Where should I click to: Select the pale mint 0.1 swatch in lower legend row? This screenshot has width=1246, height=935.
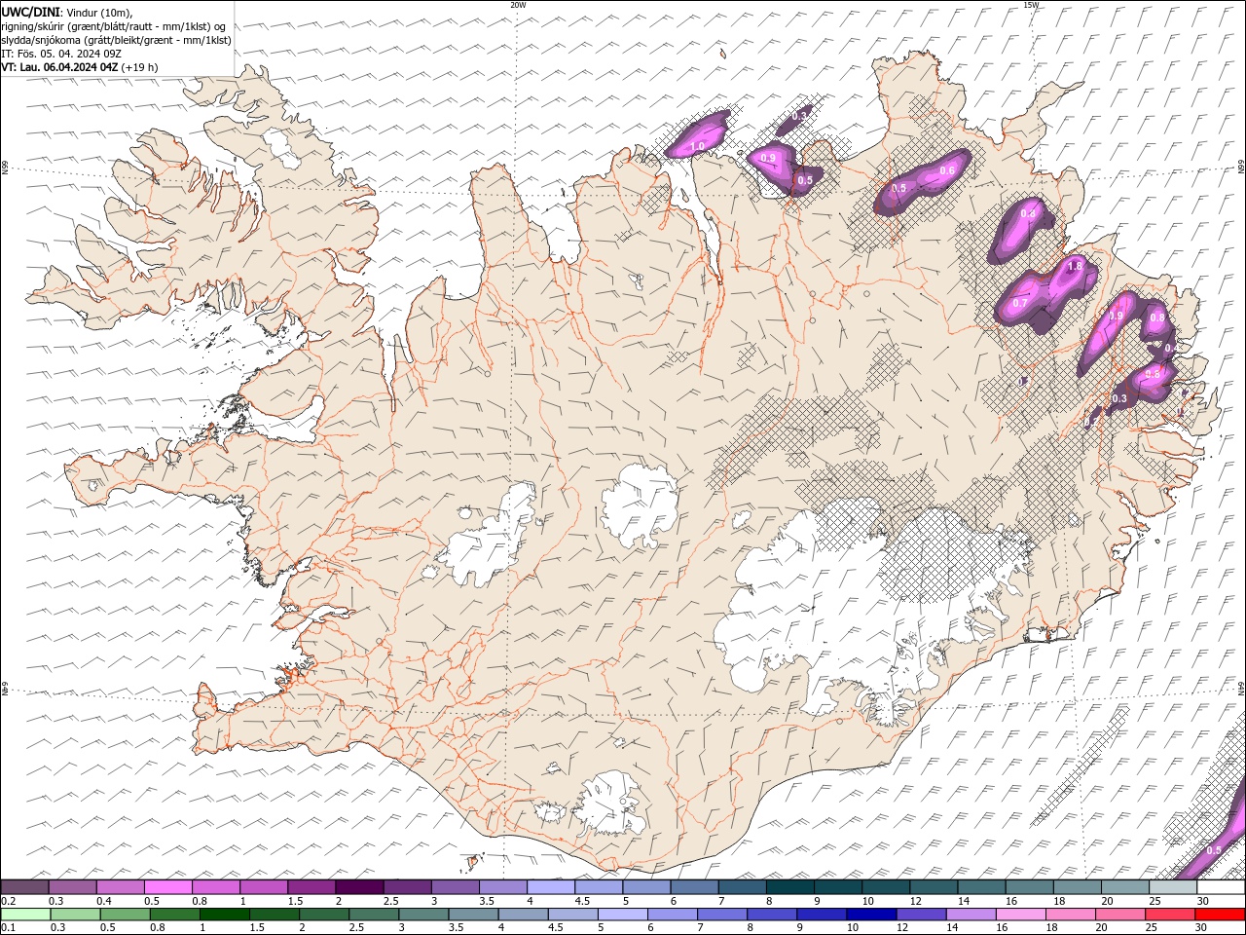pos(25,915)
